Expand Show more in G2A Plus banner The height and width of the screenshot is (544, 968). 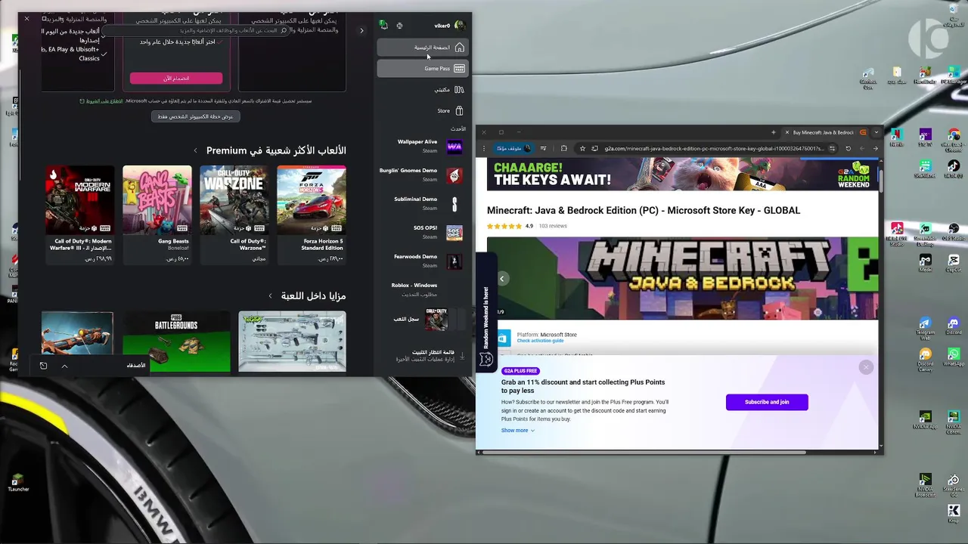click(x=518, y=431)
